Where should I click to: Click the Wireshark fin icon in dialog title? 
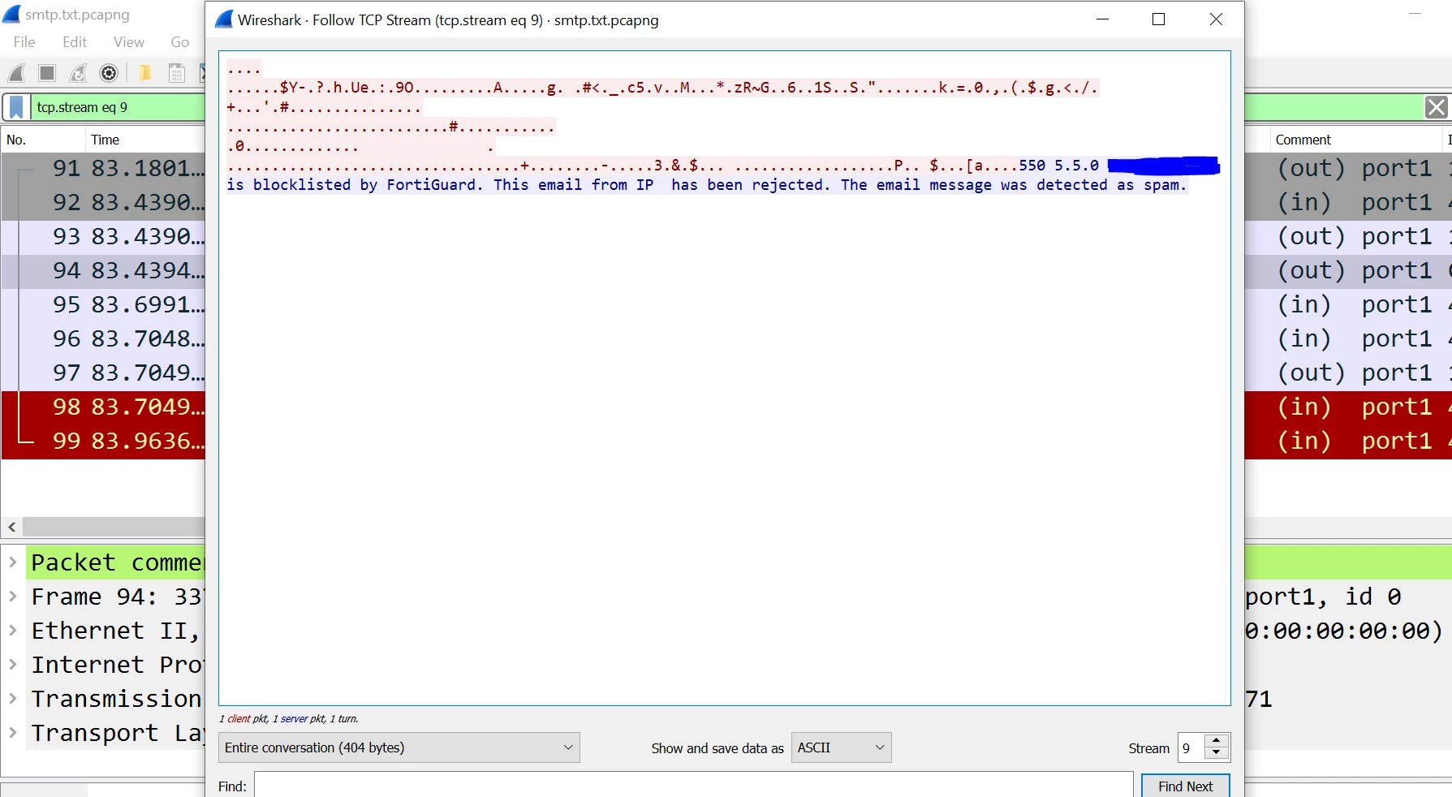tap(224, 19)
